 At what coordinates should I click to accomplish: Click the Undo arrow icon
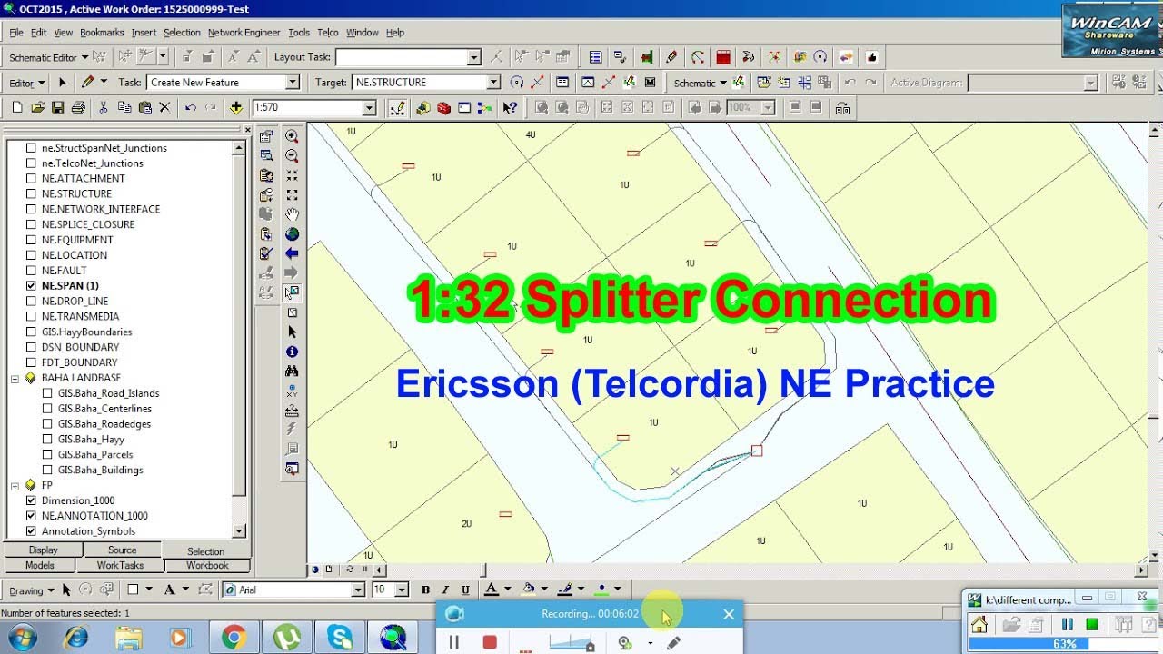(x=190, y=107)
